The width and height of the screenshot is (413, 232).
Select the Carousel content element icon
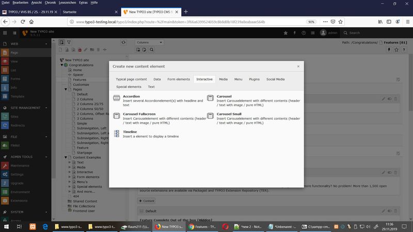click(210, 98)
